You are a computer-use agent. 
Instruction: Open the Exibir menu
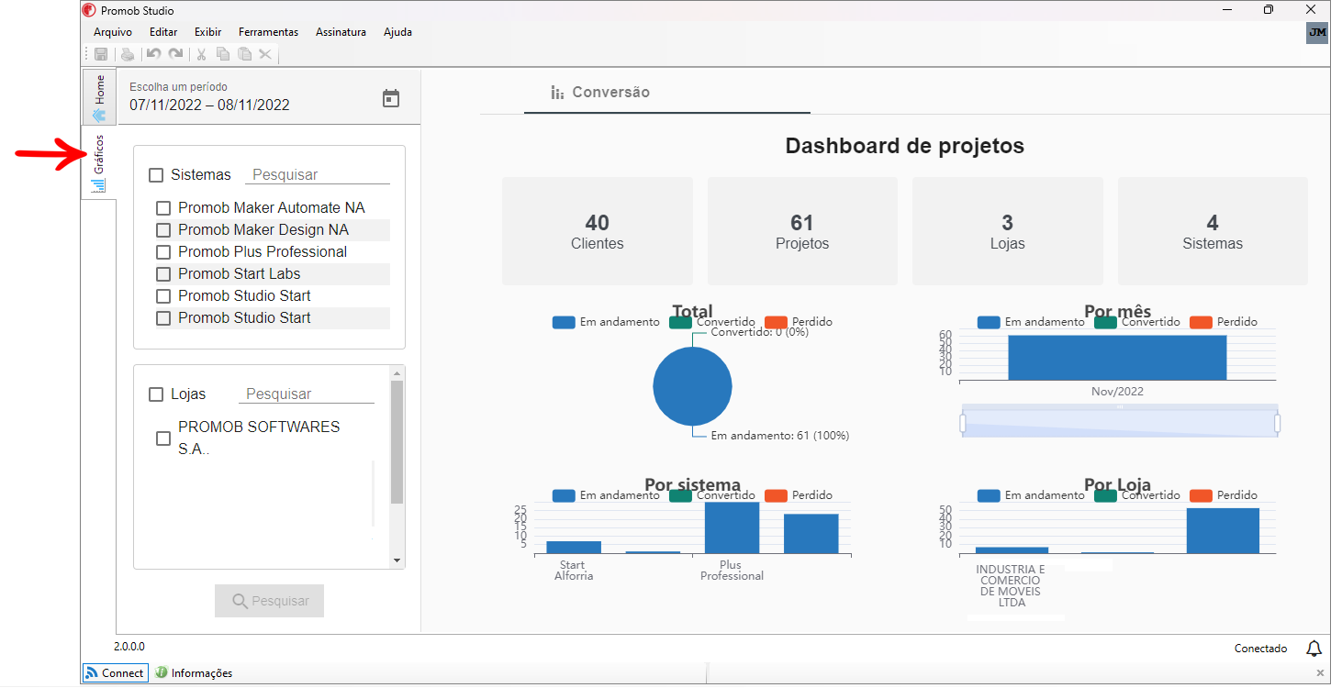(208, 32)
